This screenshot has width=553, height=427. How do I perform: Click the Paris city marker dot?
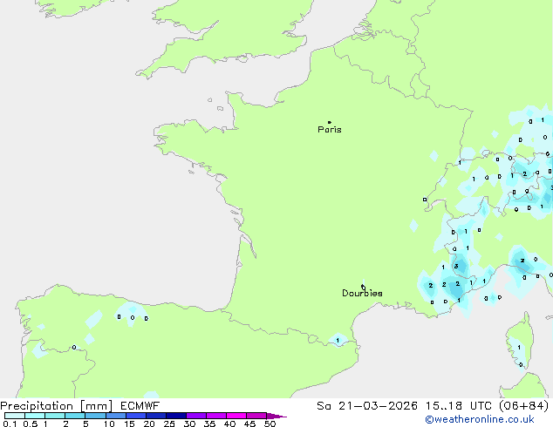coord(329,123)
